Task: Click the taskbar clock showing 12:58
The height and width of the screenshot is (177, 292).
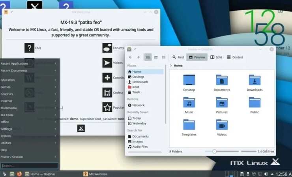Action: pyautogui.click(x=284, y=174)
